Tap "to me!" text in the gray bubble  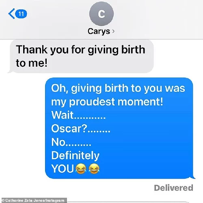pos(32,63)
